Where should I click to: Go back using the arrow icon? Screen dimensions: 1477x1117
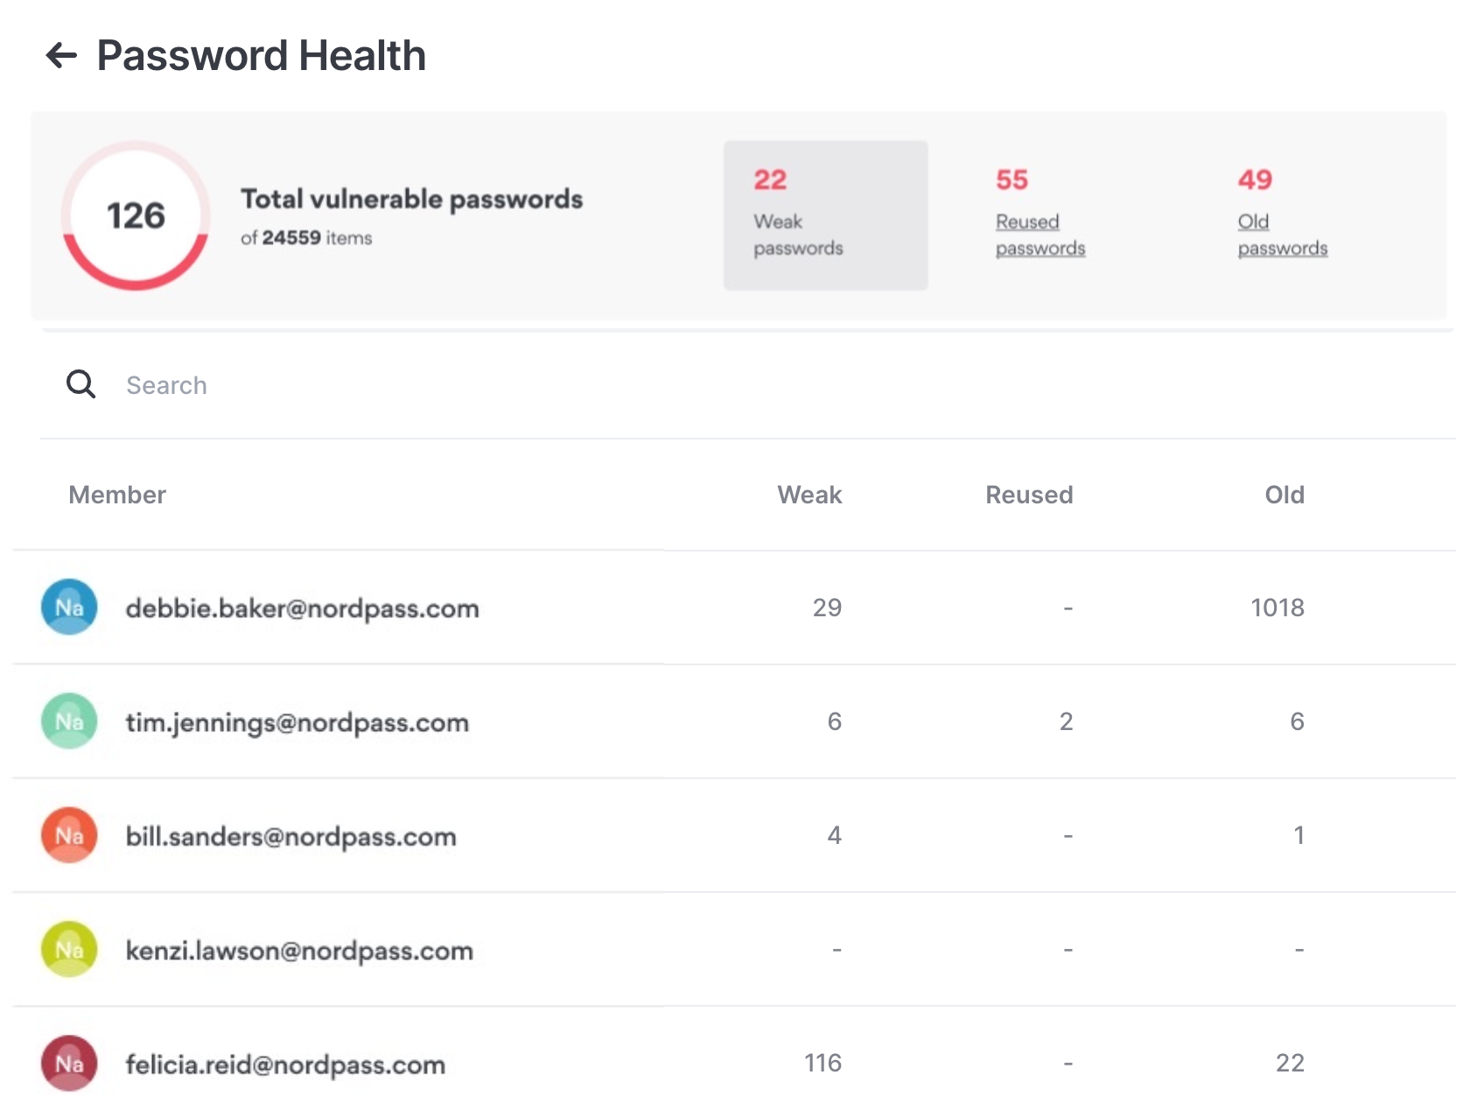[61, 56]
